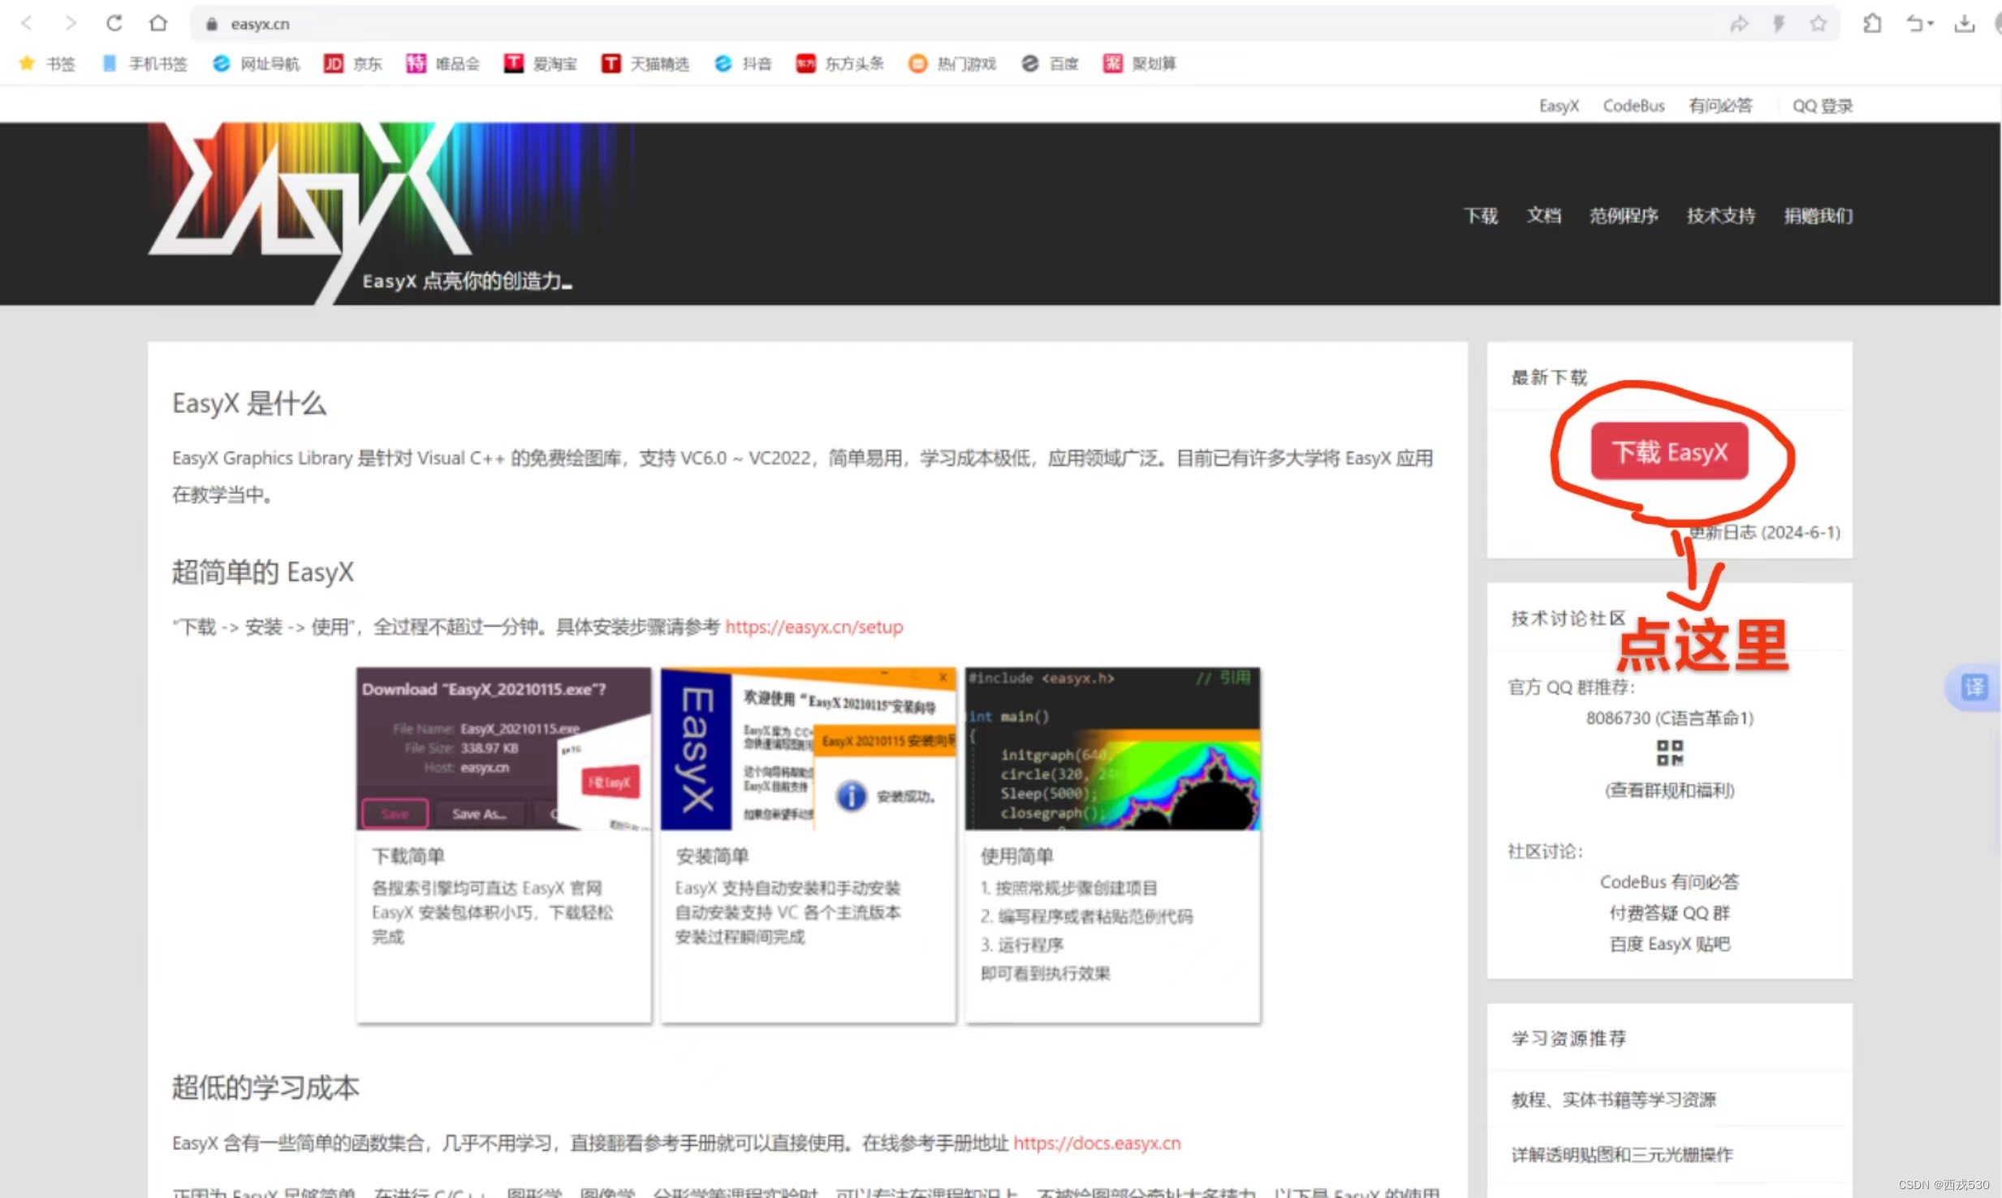Open the 书签 bookmarks star item

(47, 63)
